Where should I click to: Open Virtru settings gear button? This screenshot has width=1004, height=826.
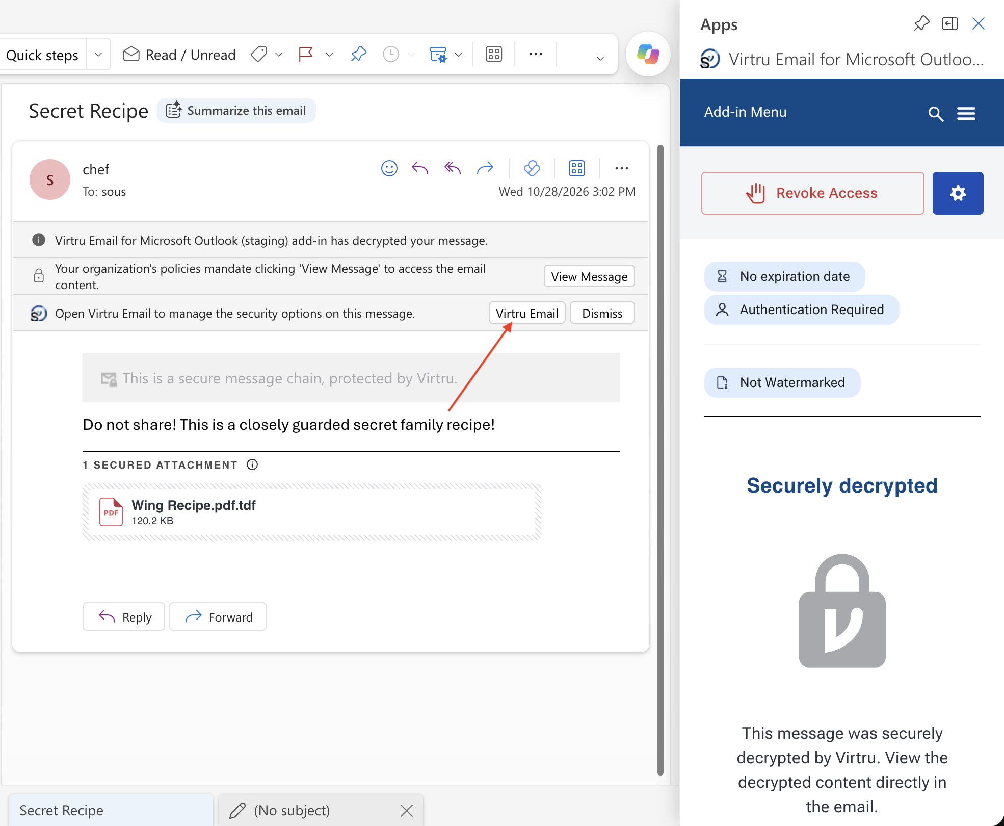(x=958, y=193)
